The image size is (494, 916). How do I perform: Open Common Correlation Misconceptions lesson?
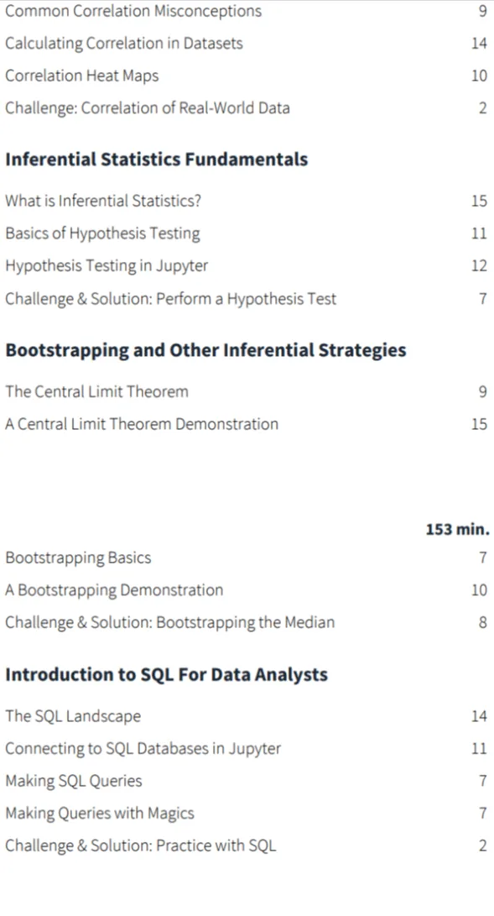pyautogui.click(x=133, y=11)
